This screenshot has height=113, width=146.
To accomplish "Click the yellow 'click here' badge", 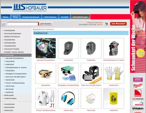I will coord(140,53).
